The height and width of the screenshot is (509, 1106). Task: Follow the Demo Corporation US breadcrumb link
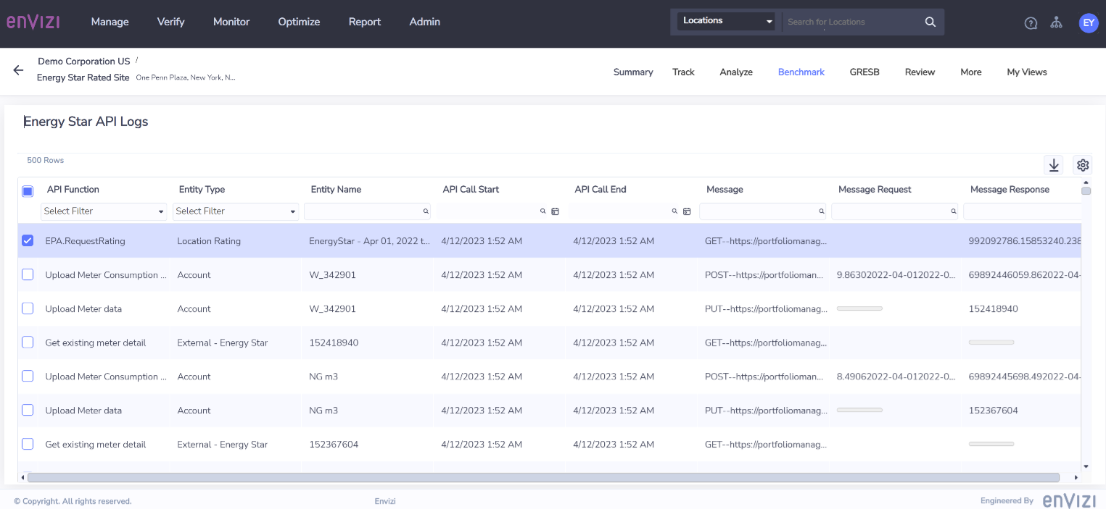click(x=84, y=62)
